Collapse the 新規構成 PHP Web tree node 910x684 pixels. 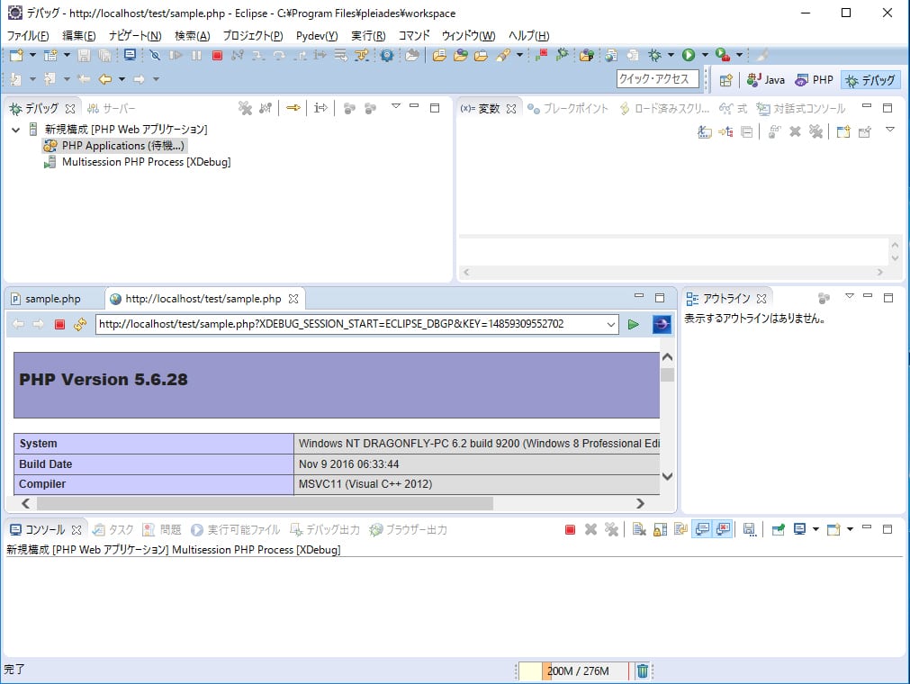point(15,130)
